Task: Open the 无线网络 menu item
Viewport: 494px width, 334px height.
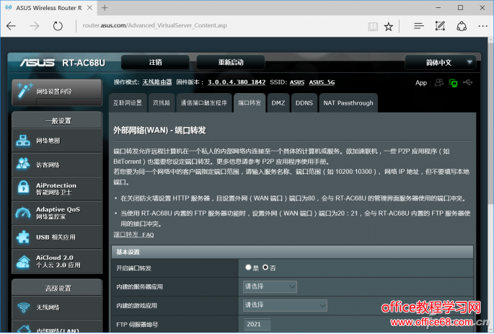Action: coord(57,307)
